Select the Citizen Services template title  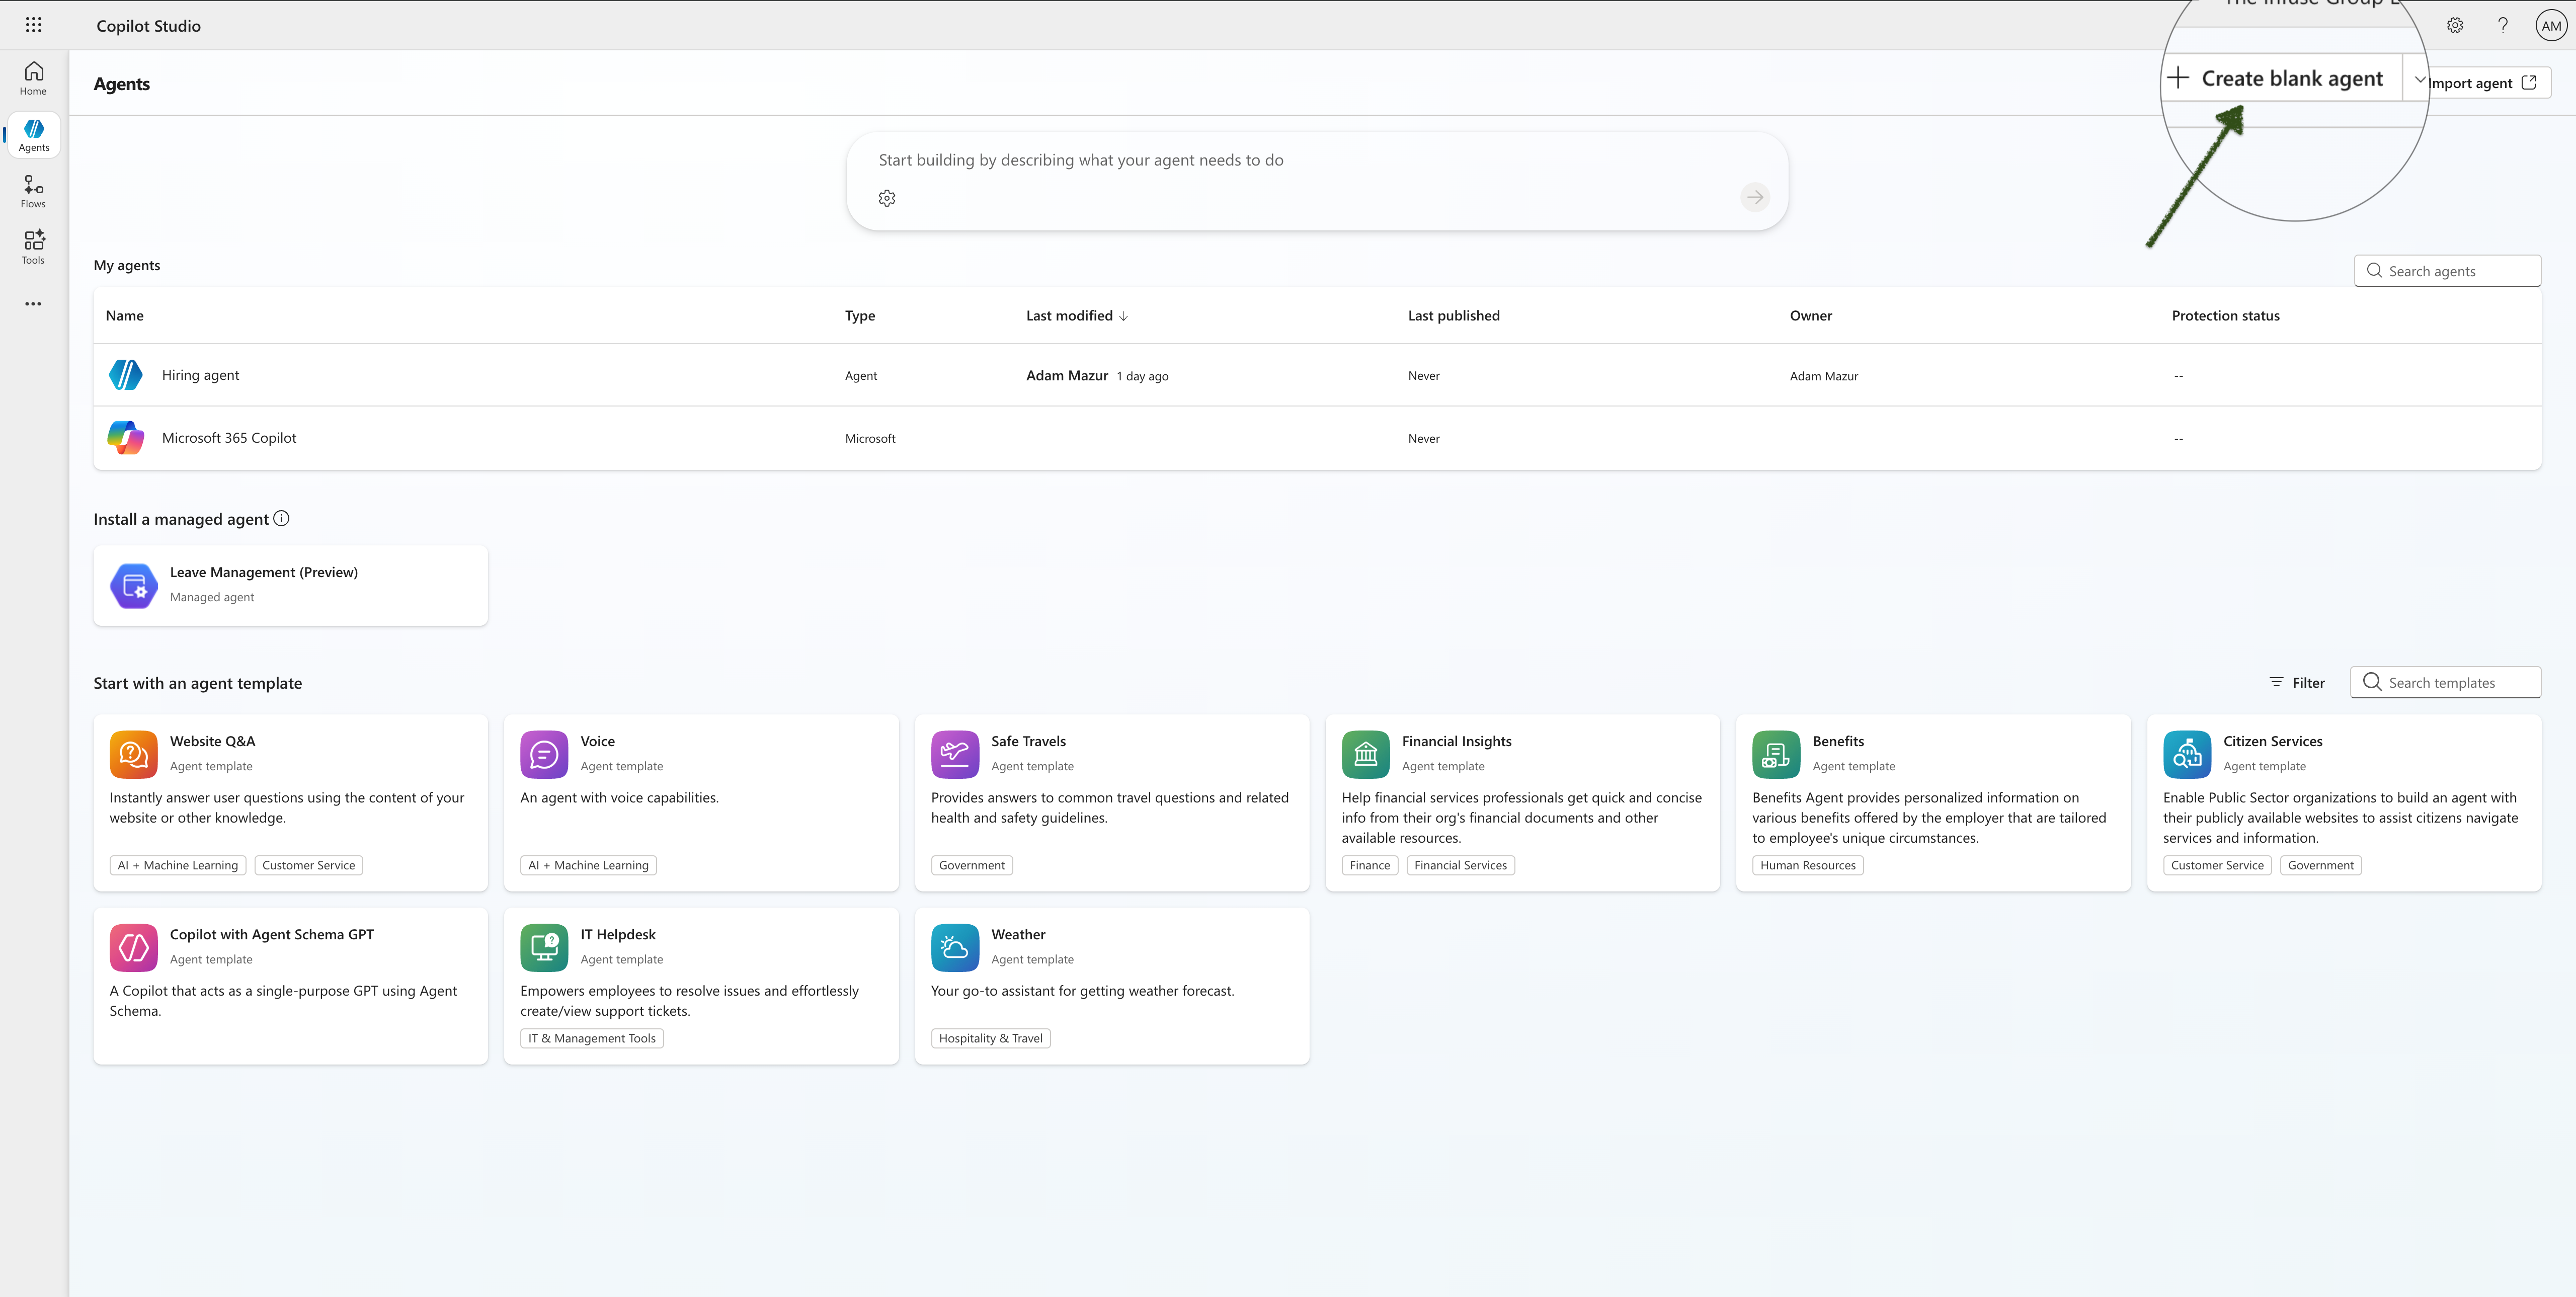(x=2273, y=741)
